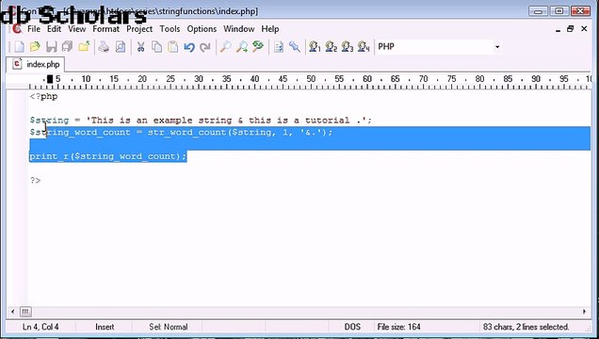
Task: Click the column ruler at 40
Action: [254, 79]
